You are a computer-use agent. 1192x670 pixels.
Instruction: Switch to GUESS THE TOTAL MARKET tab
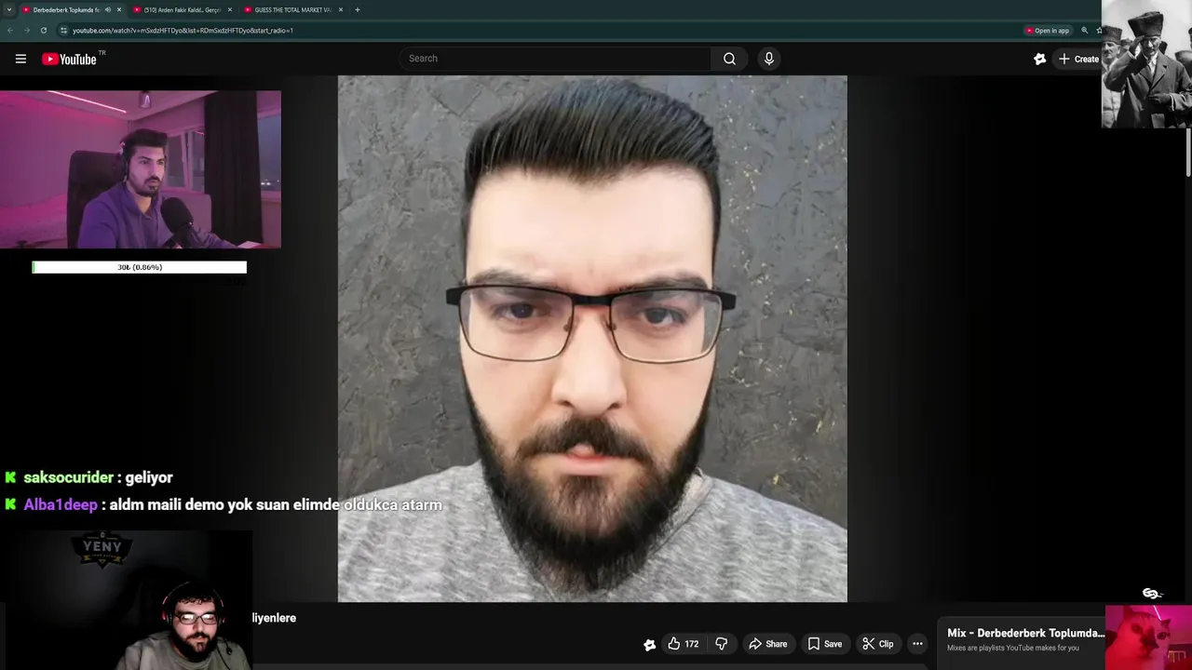pyautogui.click(x=292, y=9)
